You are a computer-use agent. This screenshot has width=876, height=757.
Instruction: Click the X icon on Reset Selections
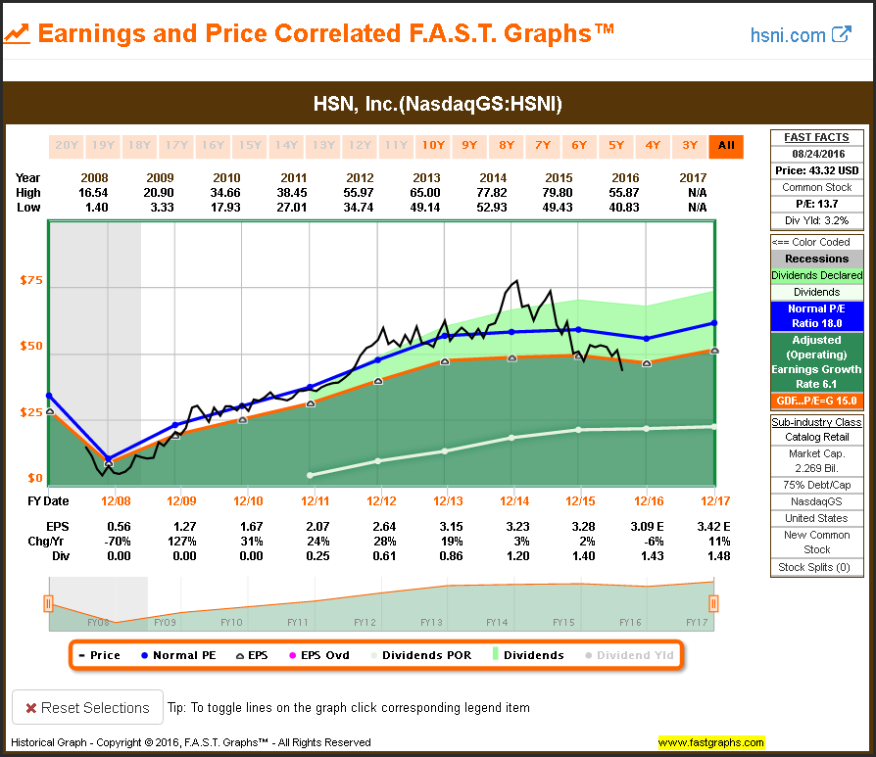[31, 707]
